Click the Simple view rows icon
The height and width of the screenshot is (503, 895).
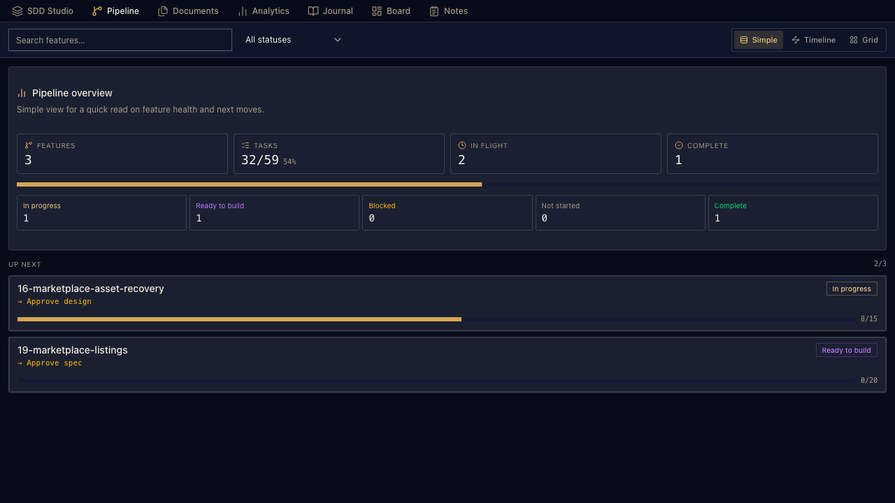pos(744,40)
